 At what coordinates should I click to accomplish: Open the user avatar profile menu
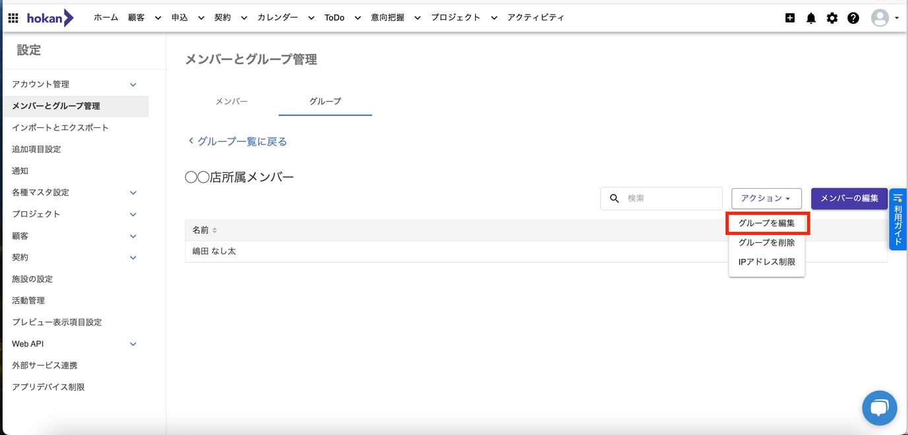pos(884,18)
